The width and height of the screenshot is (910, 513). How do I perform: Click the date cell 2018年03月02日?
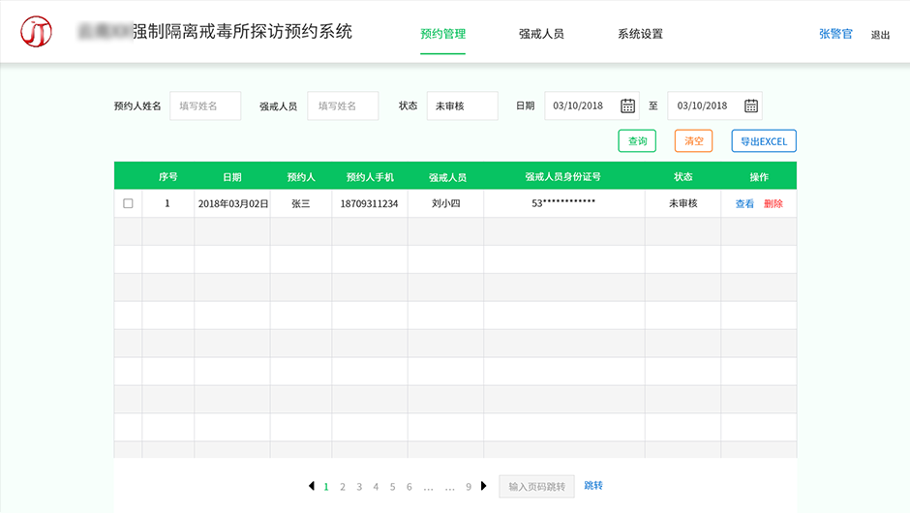tap(232, 203)
